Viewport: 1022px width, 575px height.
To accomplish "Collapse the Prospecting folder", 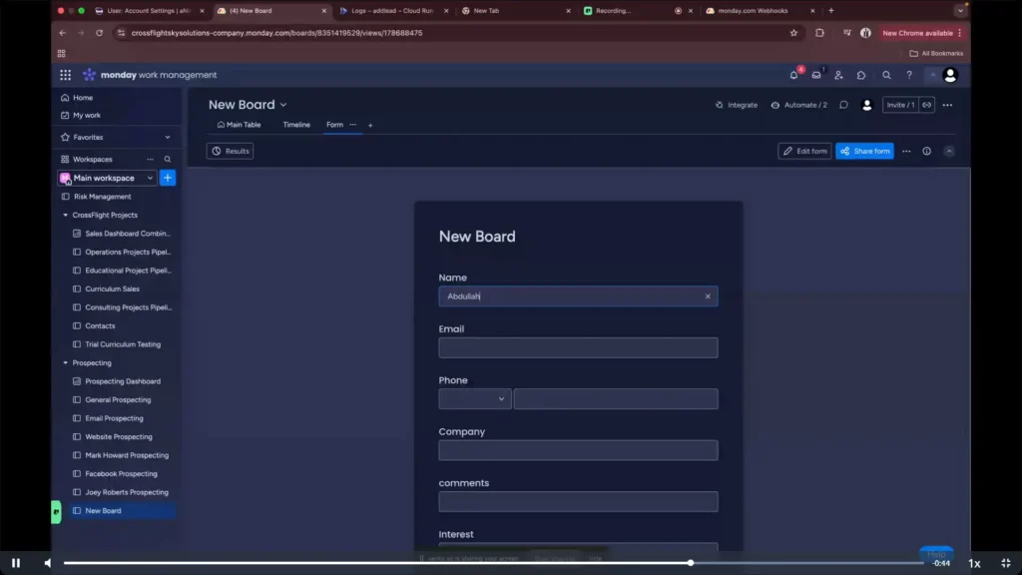I will click(66, 363).
